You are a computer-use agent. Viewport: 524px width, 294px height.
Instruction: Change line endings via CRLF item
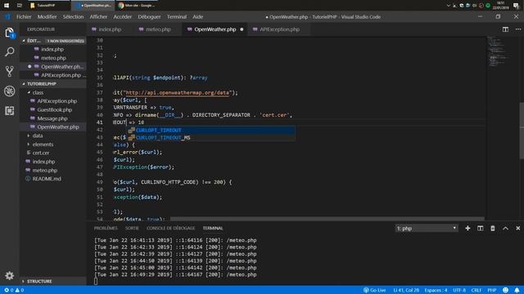click(477, 290)
